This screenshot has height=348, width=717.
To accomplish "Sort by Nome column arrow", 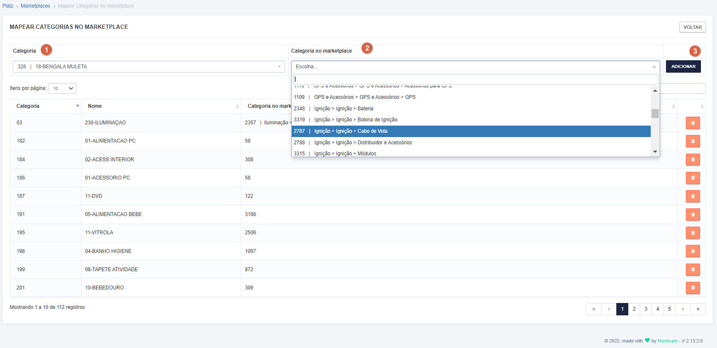I will tap(237, 106).
